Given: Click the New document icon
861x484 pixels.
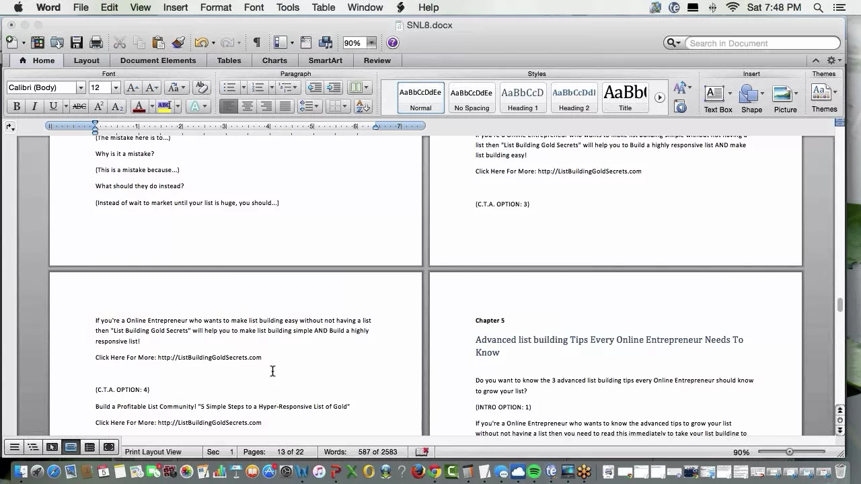Looking at the screenshot, I should (11, 42).
